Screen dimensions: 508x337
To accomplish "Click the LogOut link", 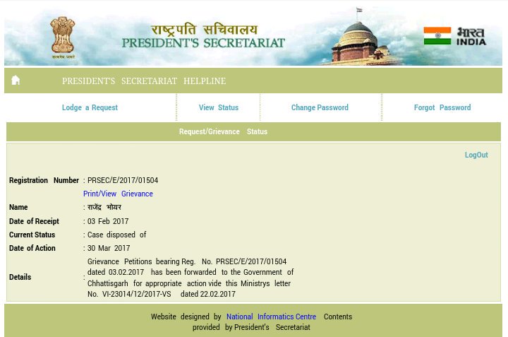I will (x=476, y=155).
